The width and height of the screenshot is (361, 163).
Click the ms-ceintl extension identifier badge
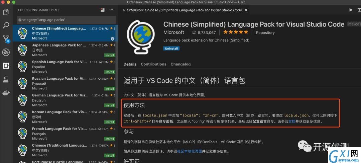[354, 24]
